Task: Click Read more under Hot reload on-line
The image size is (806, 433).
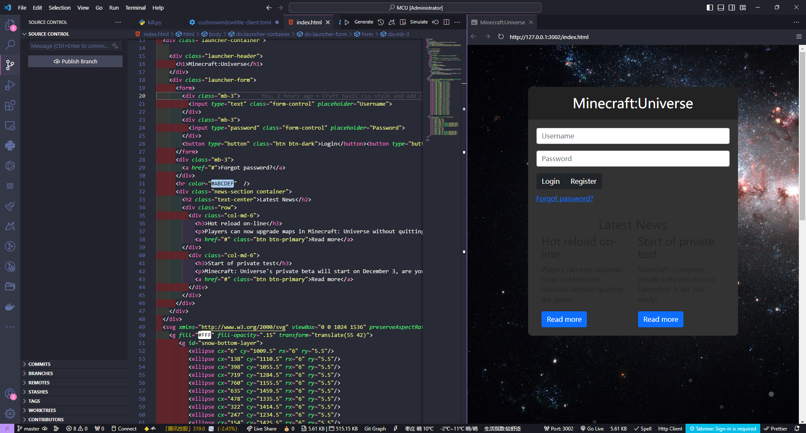Action: [x=564, y=319]
